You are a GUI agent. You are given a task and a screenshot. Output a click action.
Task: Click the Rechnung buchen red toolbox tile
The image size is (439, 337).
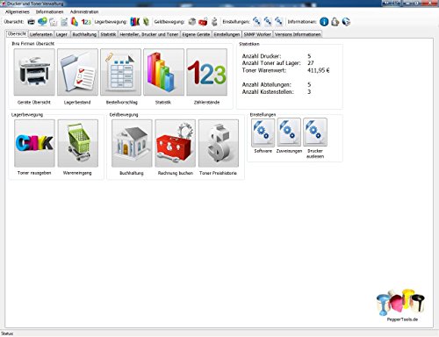pyautogui.click(x=175, y=143)
